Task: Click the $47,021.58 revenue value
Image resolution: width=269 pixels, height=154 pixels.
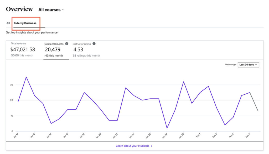Action: pos(23,49)
